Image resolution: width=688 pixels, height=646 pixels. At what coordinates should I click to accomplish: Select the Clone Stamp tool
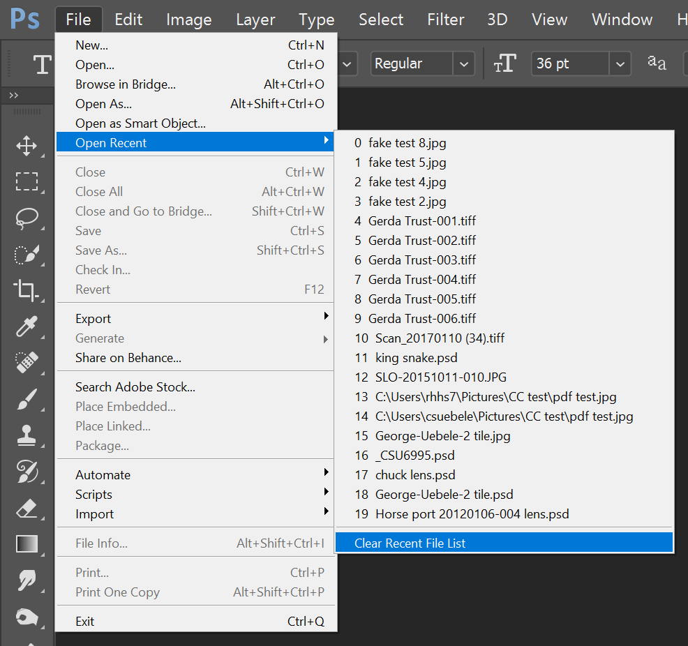(x=28, y=435)
